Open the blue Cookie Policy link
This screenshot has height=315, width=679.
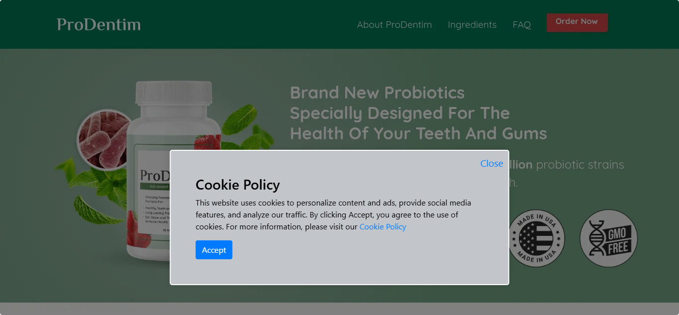click(382, 227)
